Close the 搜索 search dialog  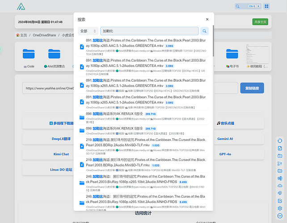pyautogui.click(x=207, y=19)
